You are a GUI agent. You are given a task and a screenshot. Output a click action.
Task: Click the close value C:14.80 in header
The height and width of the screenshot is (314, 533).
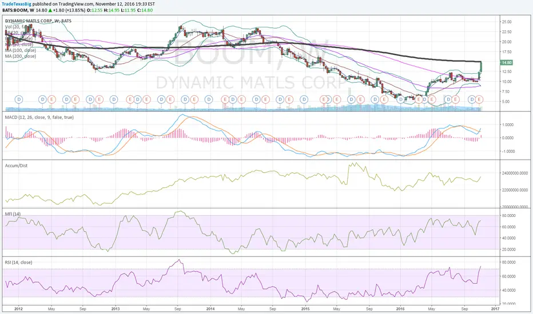click(x=145, y=10)
